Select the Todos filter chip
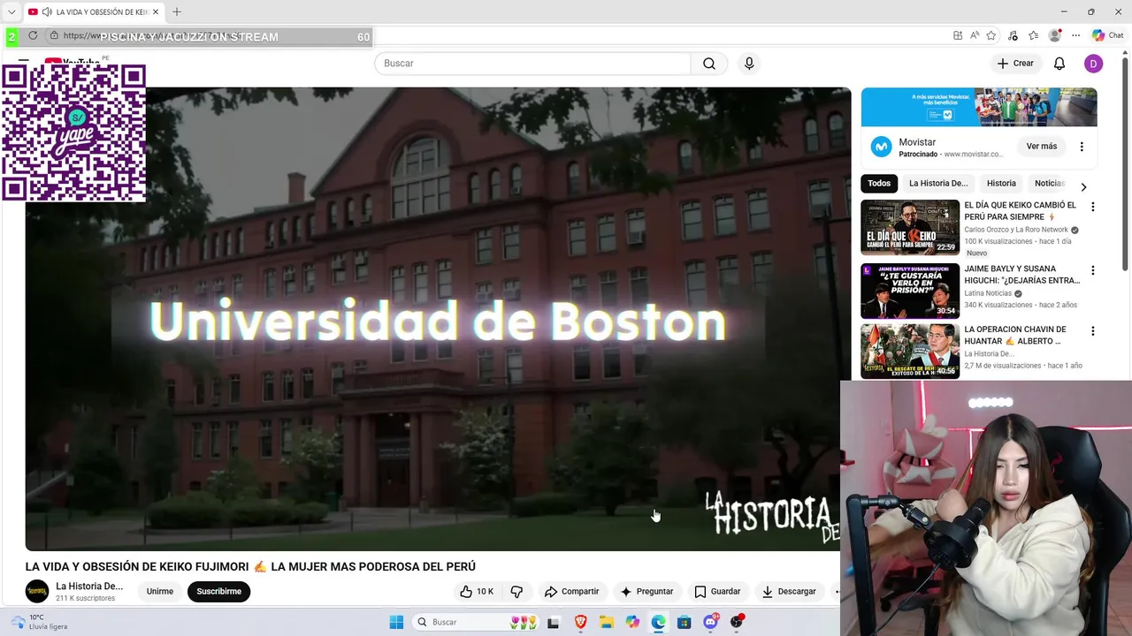This screenshot has width=1132, height=636. point(879,183)
